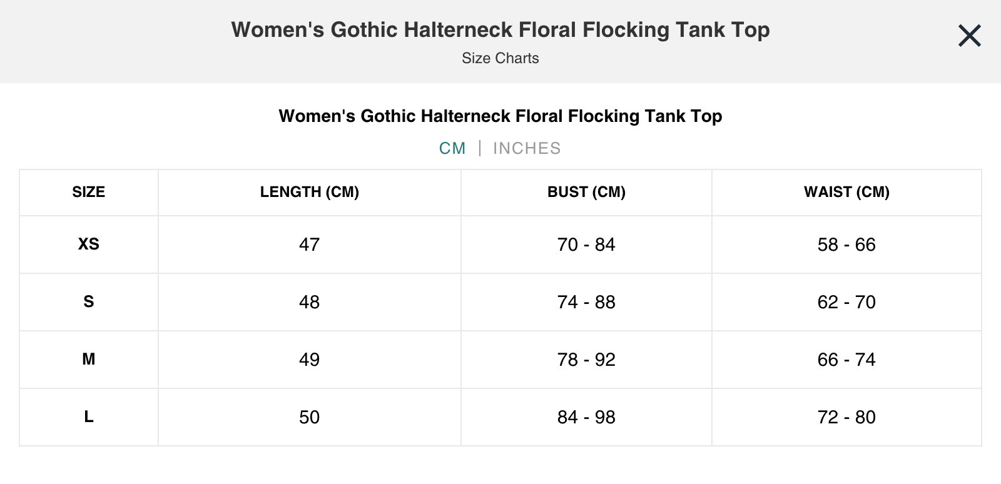Click the LENGTH (CM) column header
Viewport: 1001px width, 484px height.
click(310, 192)
